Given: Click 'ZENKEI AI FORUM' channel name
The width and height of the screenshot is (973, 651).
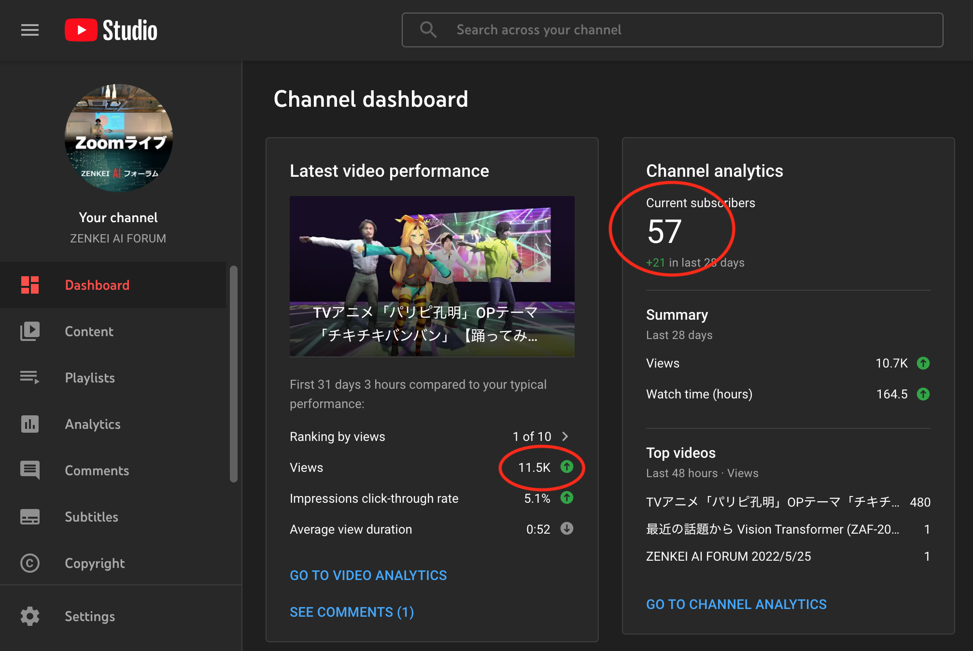Looking at the screenshot, I should (118, 239).
